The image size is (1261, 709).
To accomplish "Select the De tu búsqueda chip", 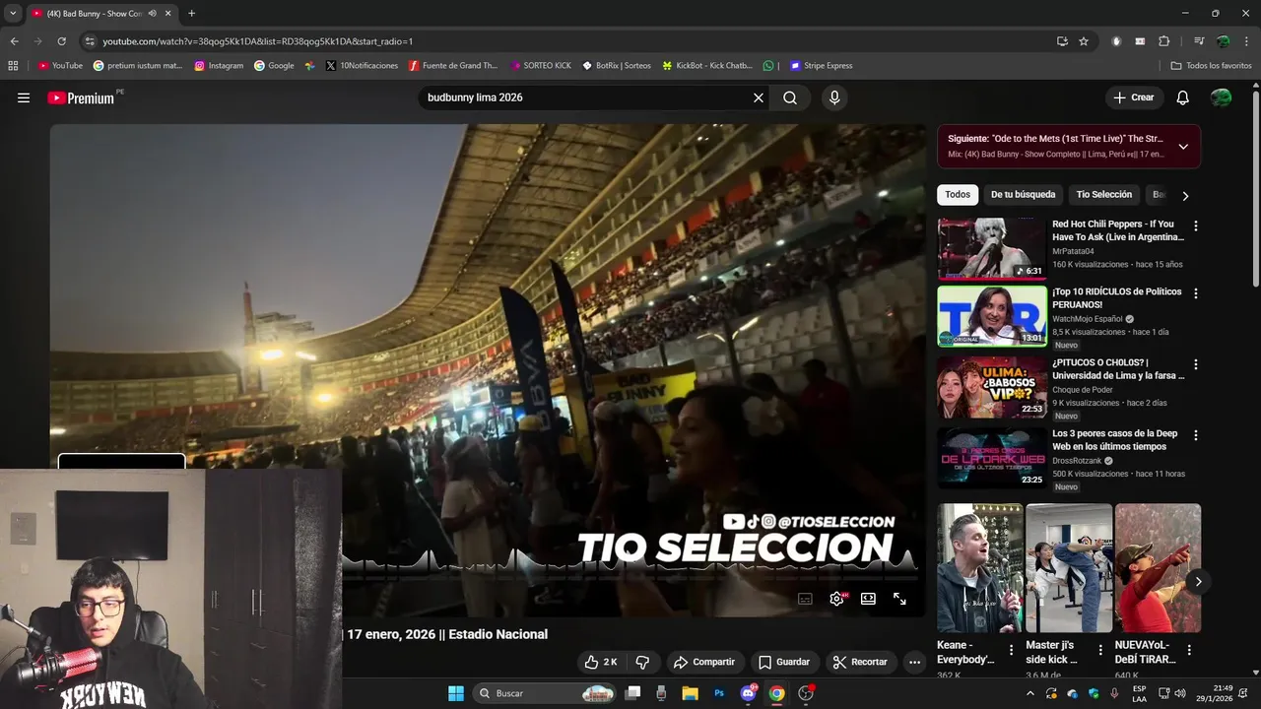I will 1023,195.
